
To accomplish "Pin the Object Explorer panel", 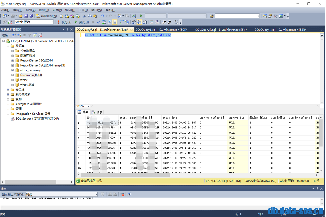I will click(x=67, y=29).
